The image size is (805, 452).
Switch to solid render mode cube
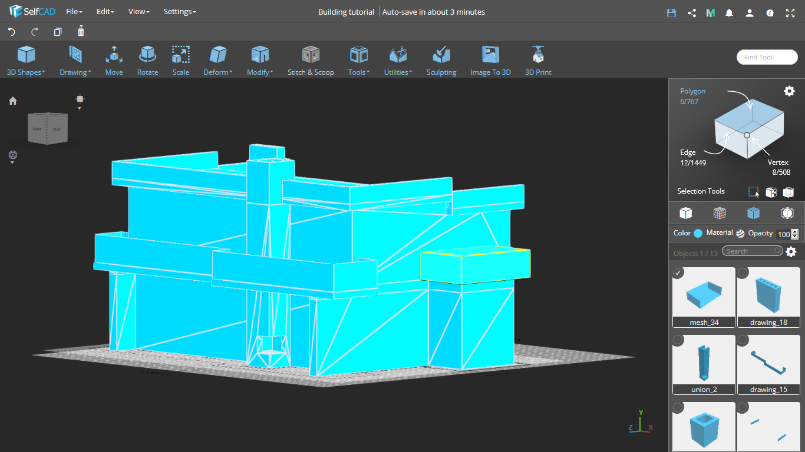(685, 213)
